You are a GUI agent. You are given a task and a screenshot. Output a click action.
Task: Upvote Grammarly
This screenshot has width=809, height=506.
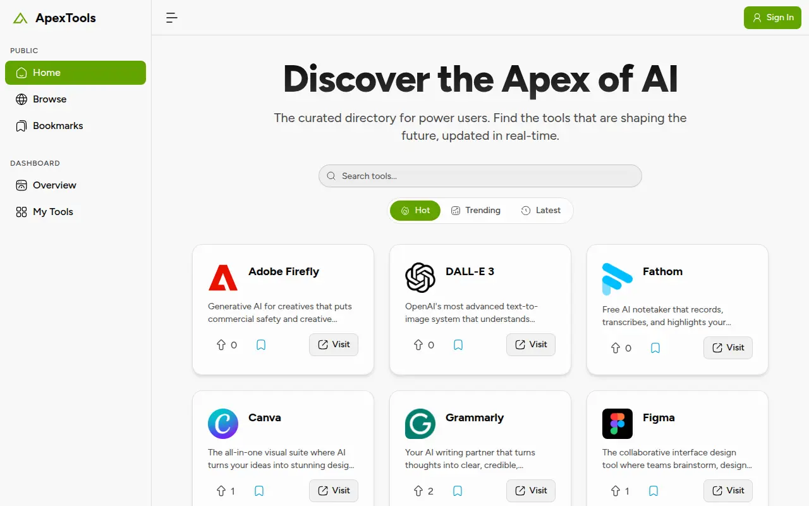tap(418, 491)
